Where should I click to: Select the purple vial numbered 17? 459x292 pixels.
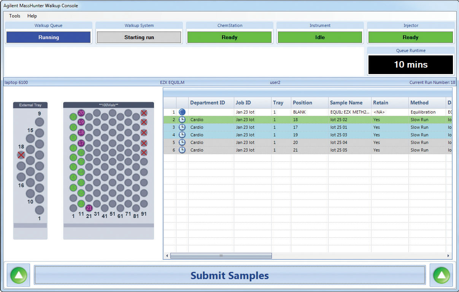pos(81,143)
